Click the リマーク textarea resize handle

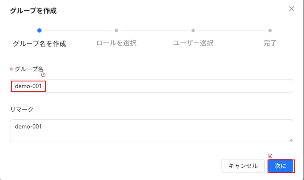[x=291, y=140]
